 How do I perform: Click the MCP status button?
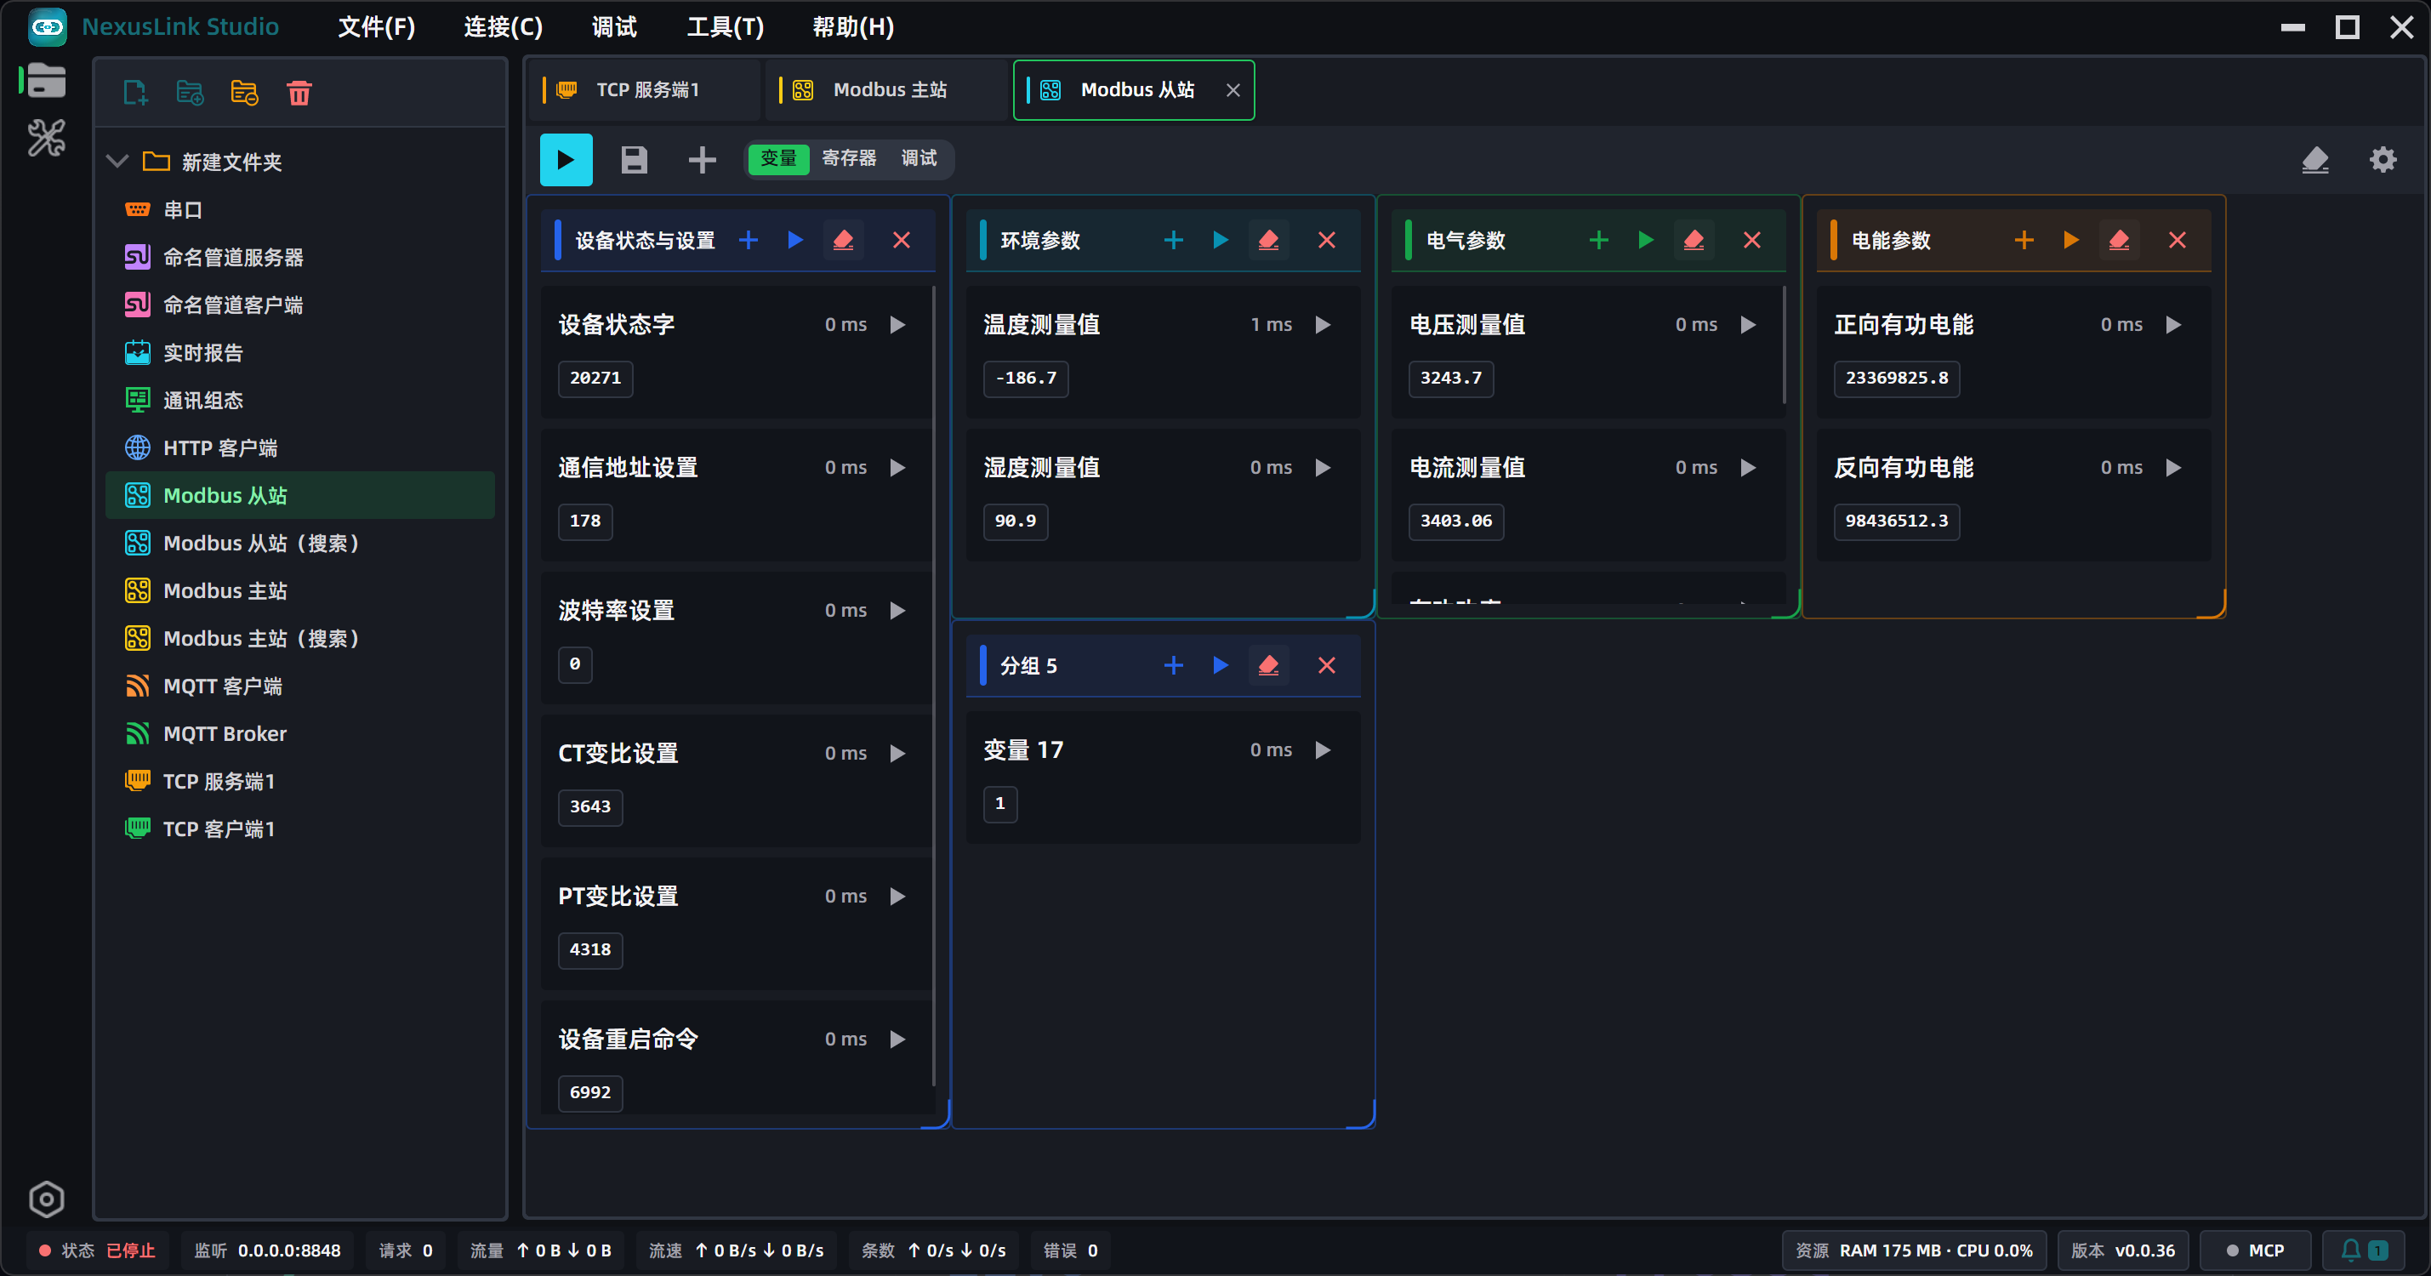click(x=2255, y=1250)
